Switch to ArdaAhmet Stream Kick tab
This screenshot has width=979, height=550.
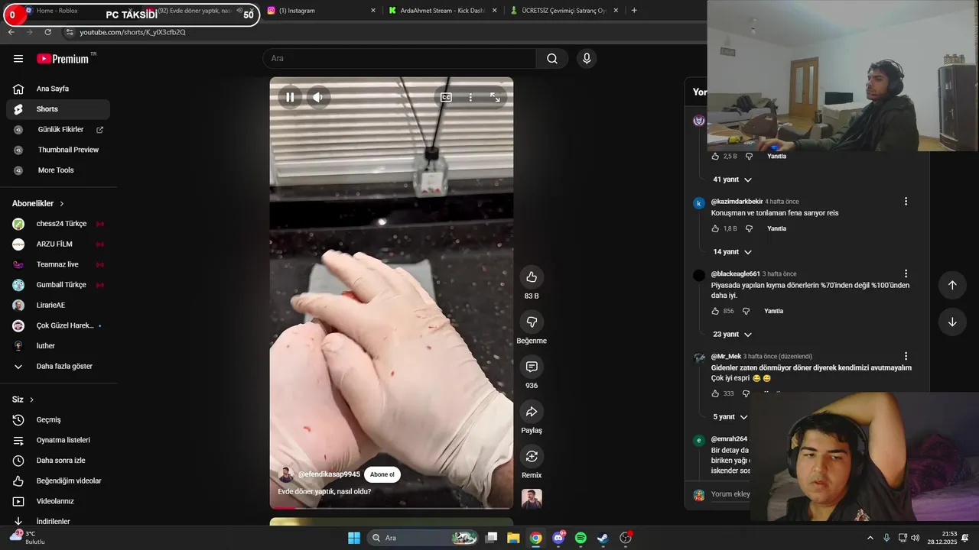pos(442,11)
